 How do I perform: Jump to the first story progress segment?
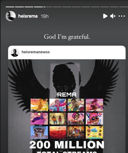pyautogui.click(x=10, y=7)
